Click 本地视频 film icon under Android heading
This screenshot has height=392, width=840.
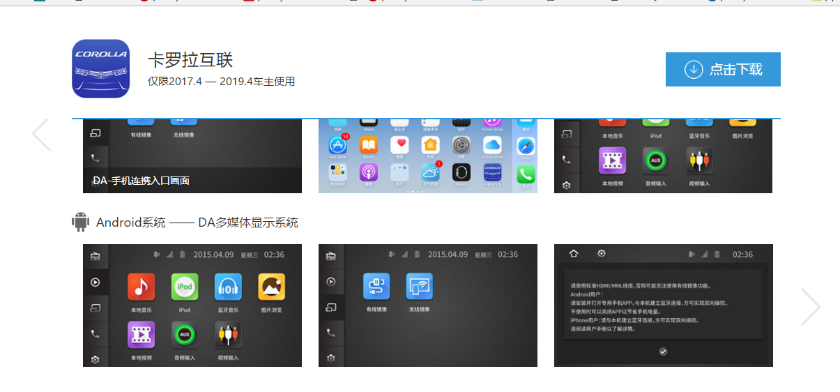141,335
